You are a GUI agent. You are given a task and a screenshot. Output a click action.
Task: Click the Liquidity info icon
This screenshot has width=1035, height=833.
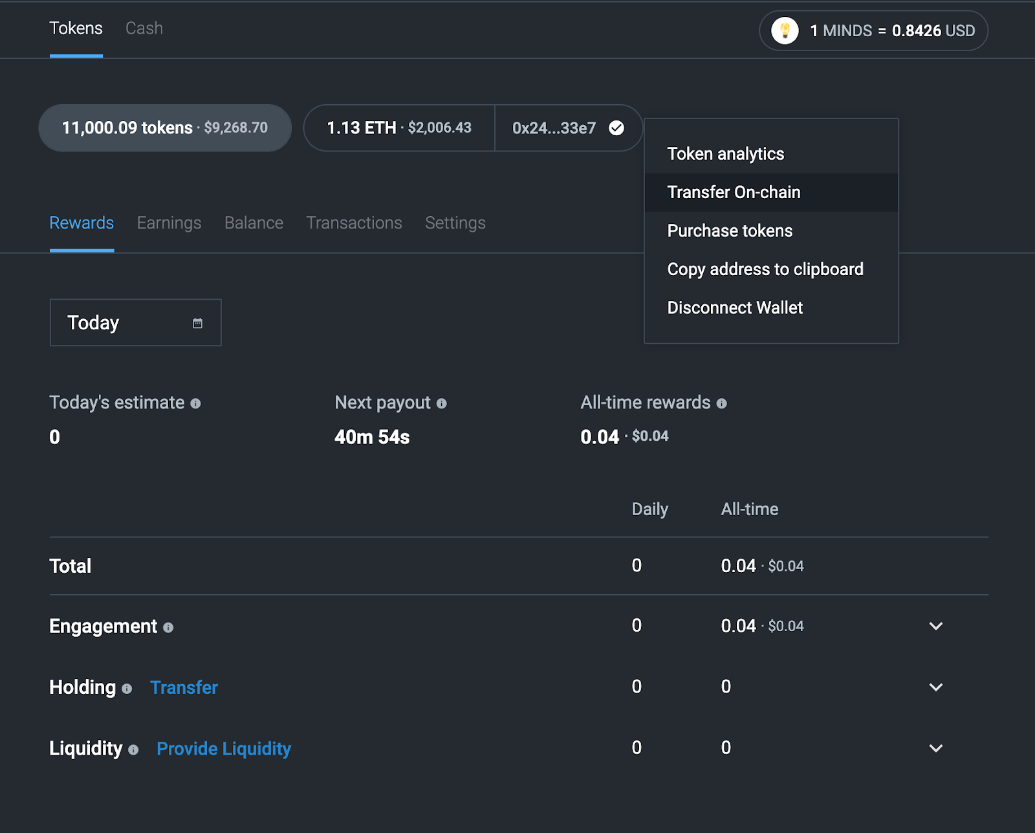coord(133,750)
